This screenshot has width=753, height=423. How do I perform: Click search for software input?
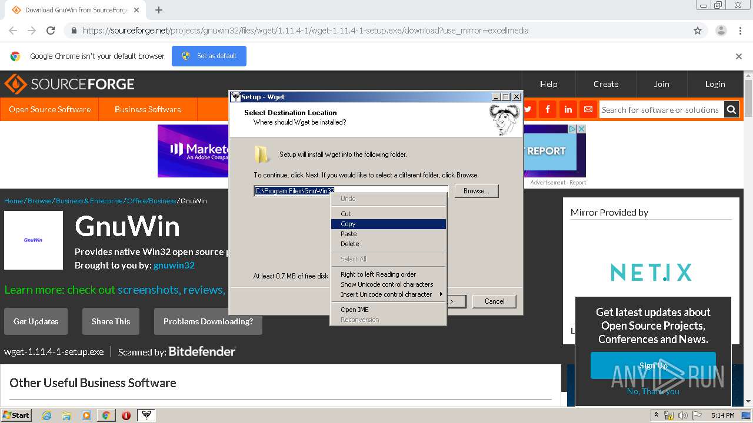[x=661, y=110]
